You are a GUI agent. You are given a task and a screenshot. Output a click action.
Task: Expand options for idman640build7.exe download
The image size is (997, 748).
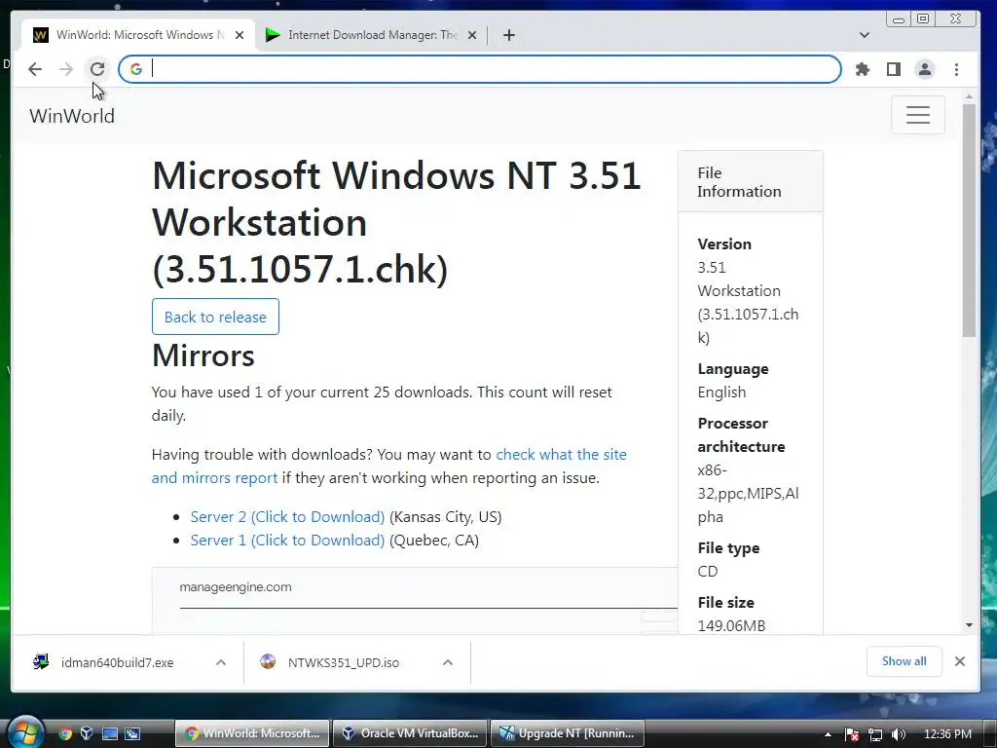[221, 662]
